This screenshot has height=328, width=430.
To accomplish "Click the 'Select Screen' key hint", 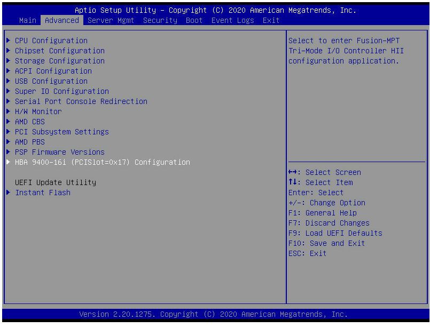I will [325, 172].
